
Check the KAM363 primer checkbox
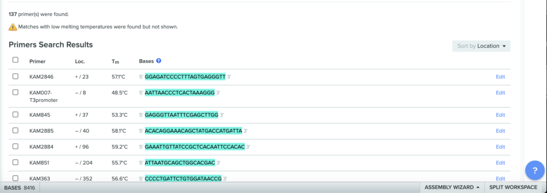15,178
